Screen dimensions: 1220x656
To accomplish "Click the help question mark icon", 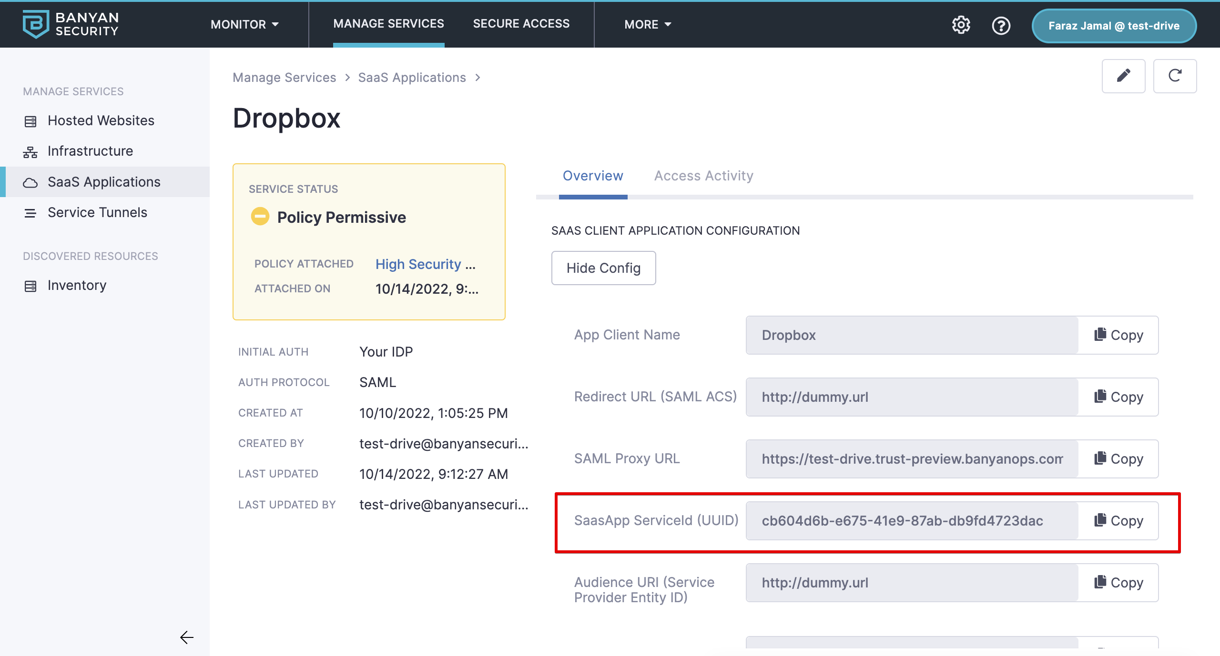I will coord(1001,25).
